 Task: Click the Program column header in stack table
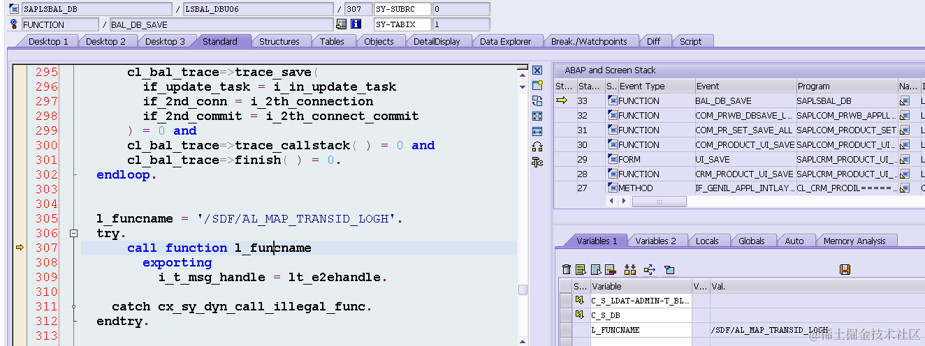tap(847, 86)
